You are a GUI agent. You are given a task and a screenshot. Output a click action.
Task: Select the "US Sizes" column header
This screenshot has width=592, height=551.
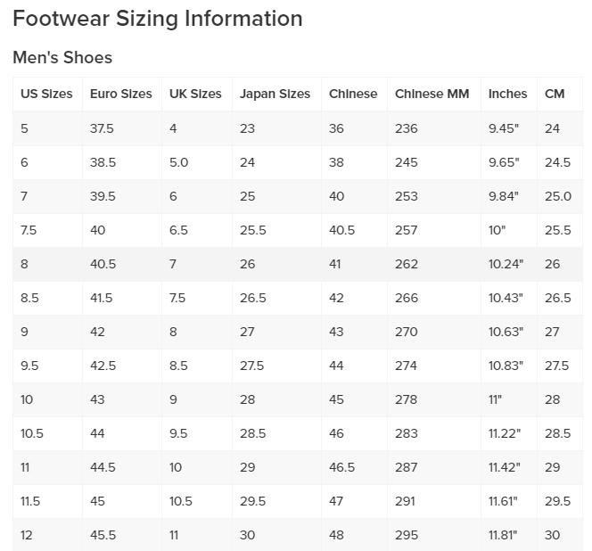pos(46,94)
